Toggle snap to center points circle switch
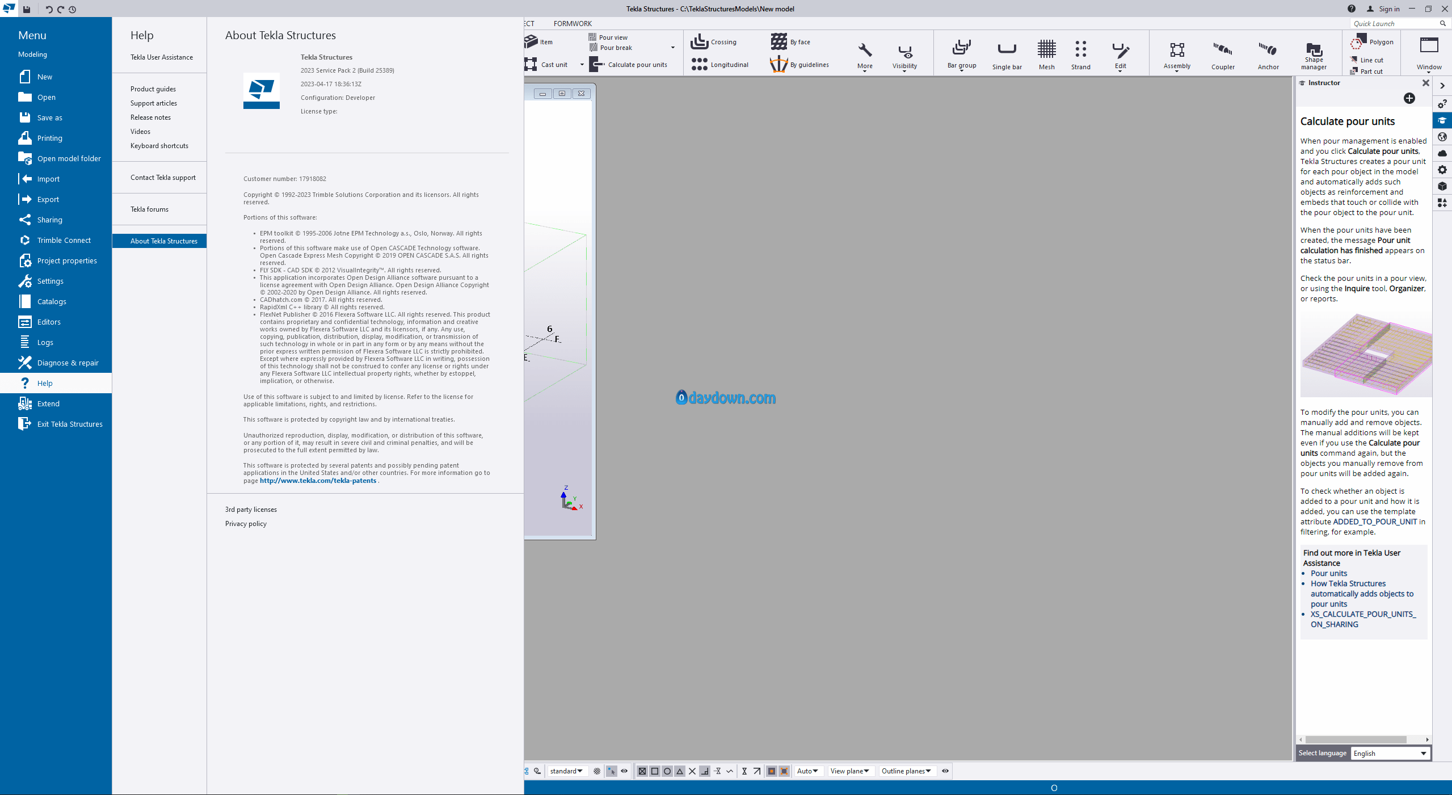This screenshot has height=795, width=1452. click(667, 771)
